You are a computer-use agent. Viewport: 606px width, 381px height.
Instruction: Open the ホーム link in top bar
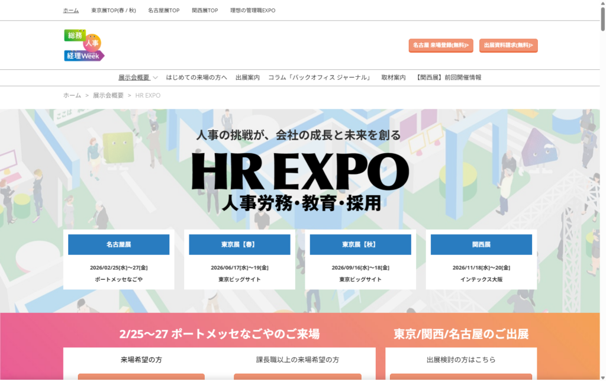point(70,11)
